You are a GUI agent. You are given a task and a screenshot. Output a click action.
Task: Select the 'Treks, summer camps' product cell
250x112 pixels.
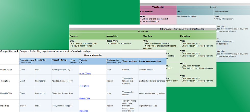coord(61,106)
